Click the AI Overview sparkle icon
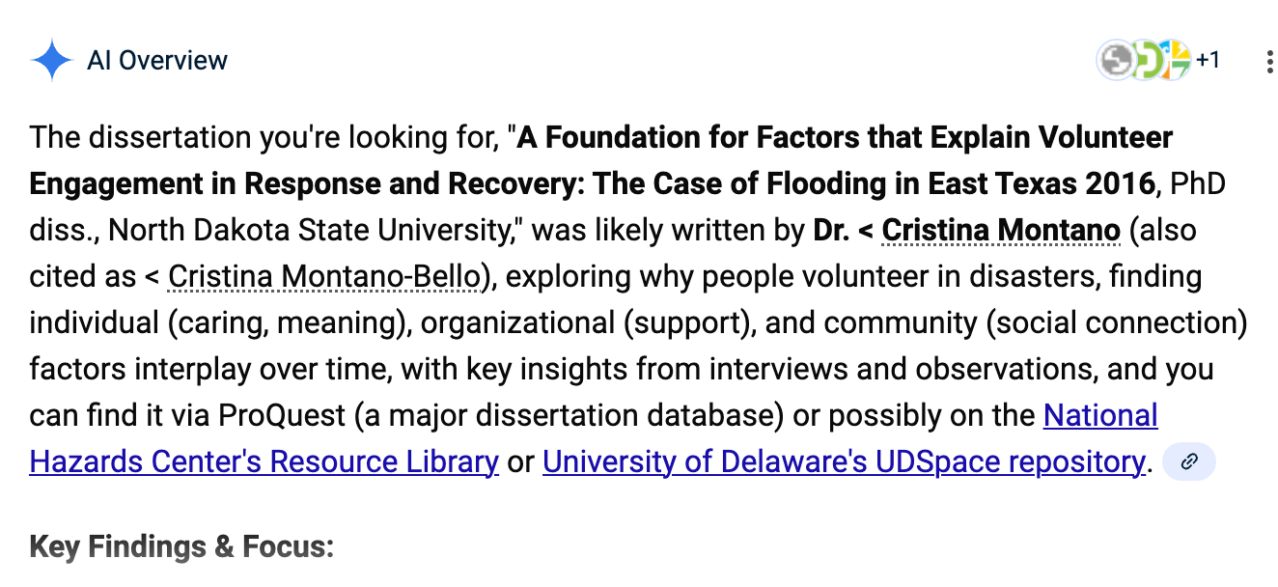 point(51,61)
